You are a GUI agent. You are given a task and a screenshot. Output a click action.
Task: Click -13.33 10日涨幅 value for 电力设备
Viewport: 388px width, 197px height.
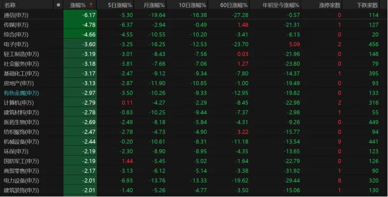[199, 181]
